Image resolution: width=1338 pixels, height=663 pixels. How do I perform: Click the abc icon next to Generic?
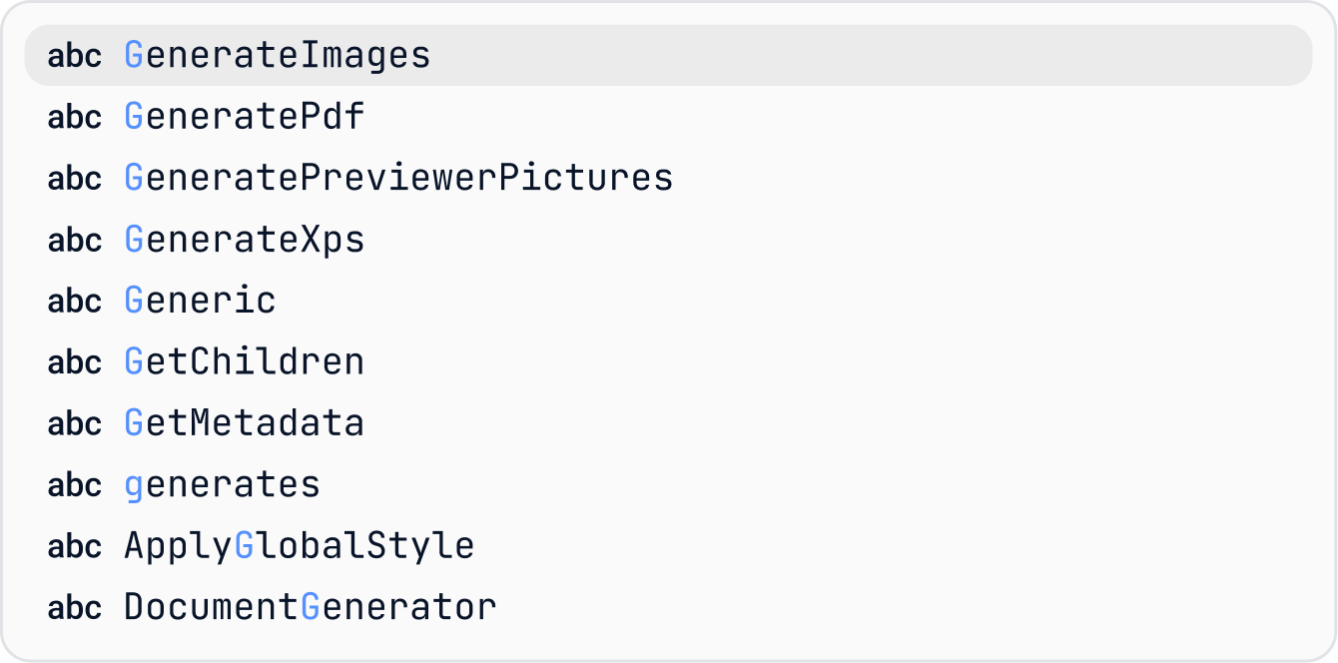click(x=75, y=302)
